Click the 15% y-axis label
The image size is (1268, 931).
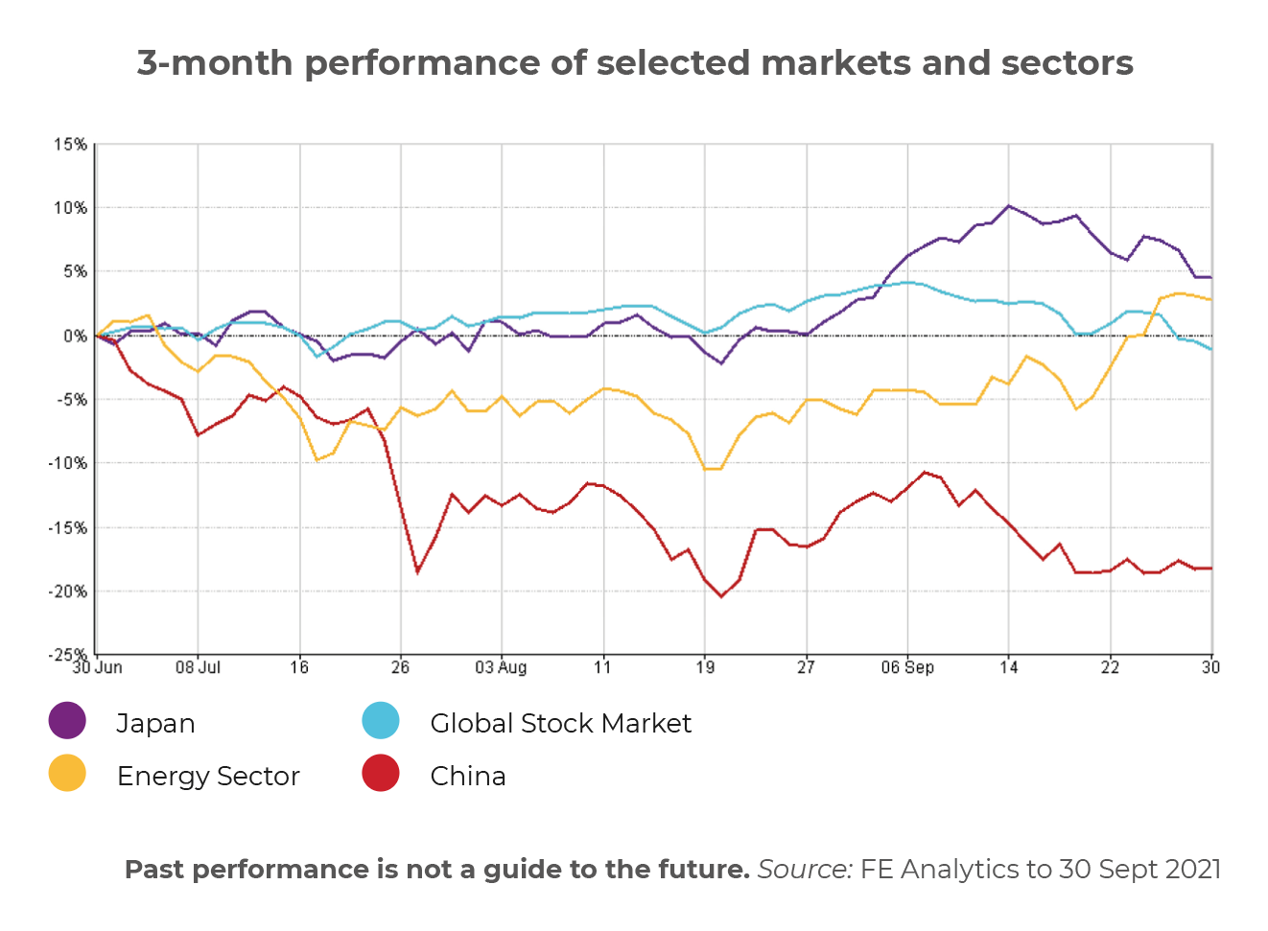coord(70,145)
